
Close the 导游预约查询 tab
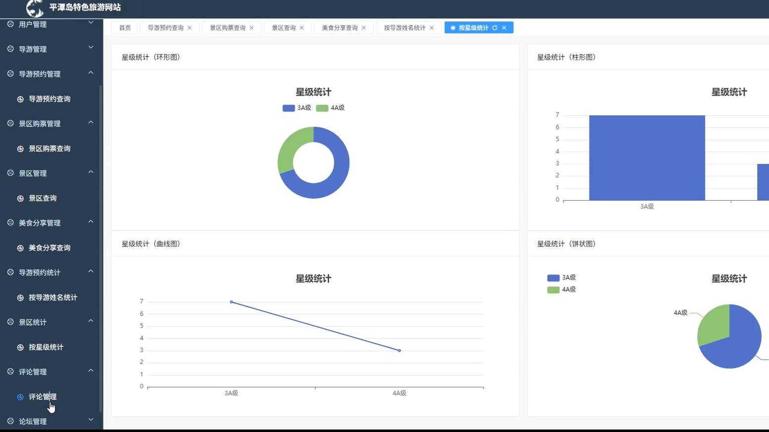[x=190, y=28]
